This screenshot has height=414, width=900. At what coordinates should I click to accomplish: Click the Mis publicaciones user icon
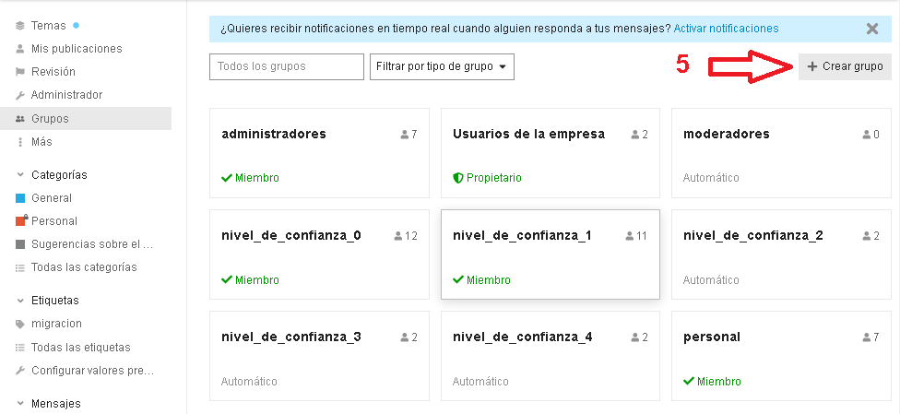(x=20, y=49)
